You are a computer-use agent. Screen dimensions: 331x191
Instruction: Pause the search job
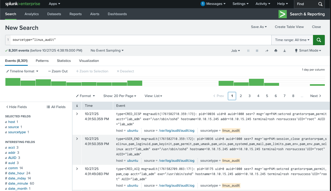pyautogui.click(x=248, y=51)
